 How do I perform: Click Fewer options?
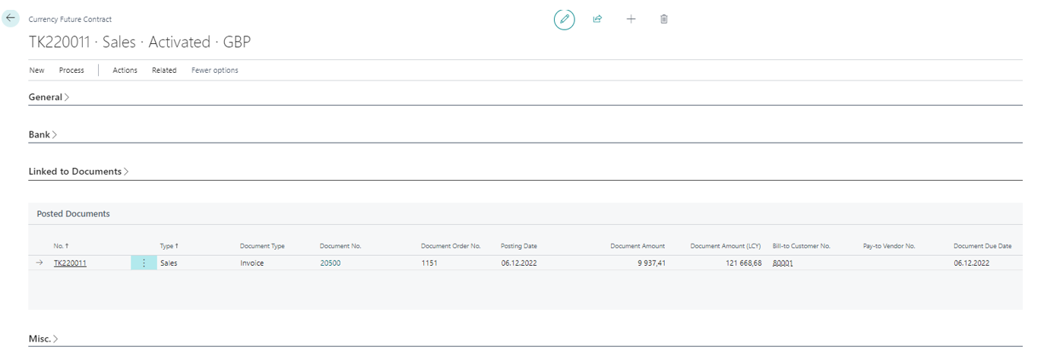coord(214,70)
